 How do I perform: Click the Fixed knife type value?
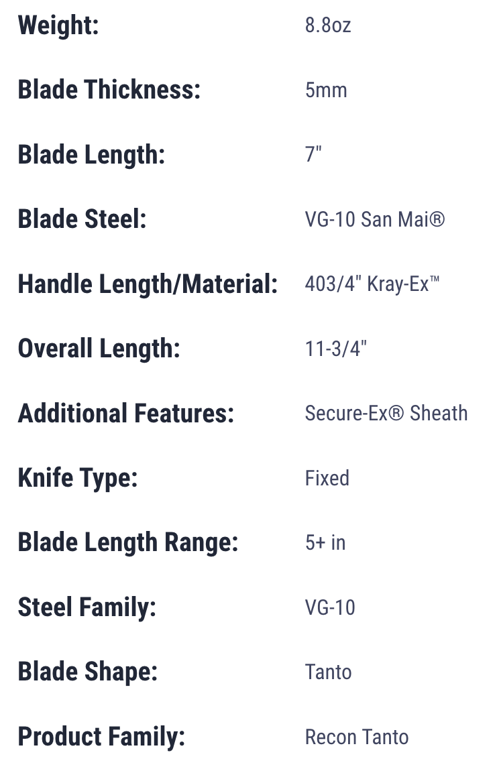point(327,478)
